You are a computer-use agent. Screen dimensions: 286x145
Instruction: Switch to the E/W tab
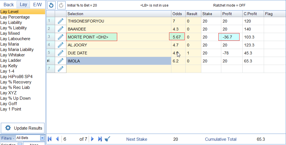coord(37,5)
